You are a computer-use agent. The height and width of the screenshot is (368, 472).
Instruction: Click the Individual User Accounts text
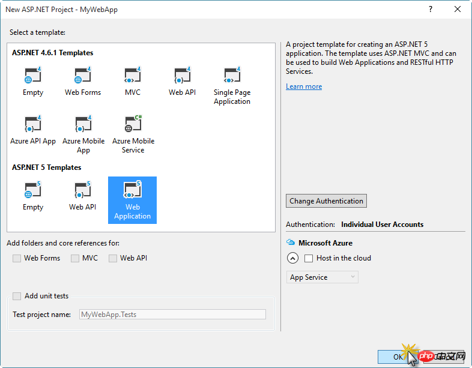(x=383, y=225)
